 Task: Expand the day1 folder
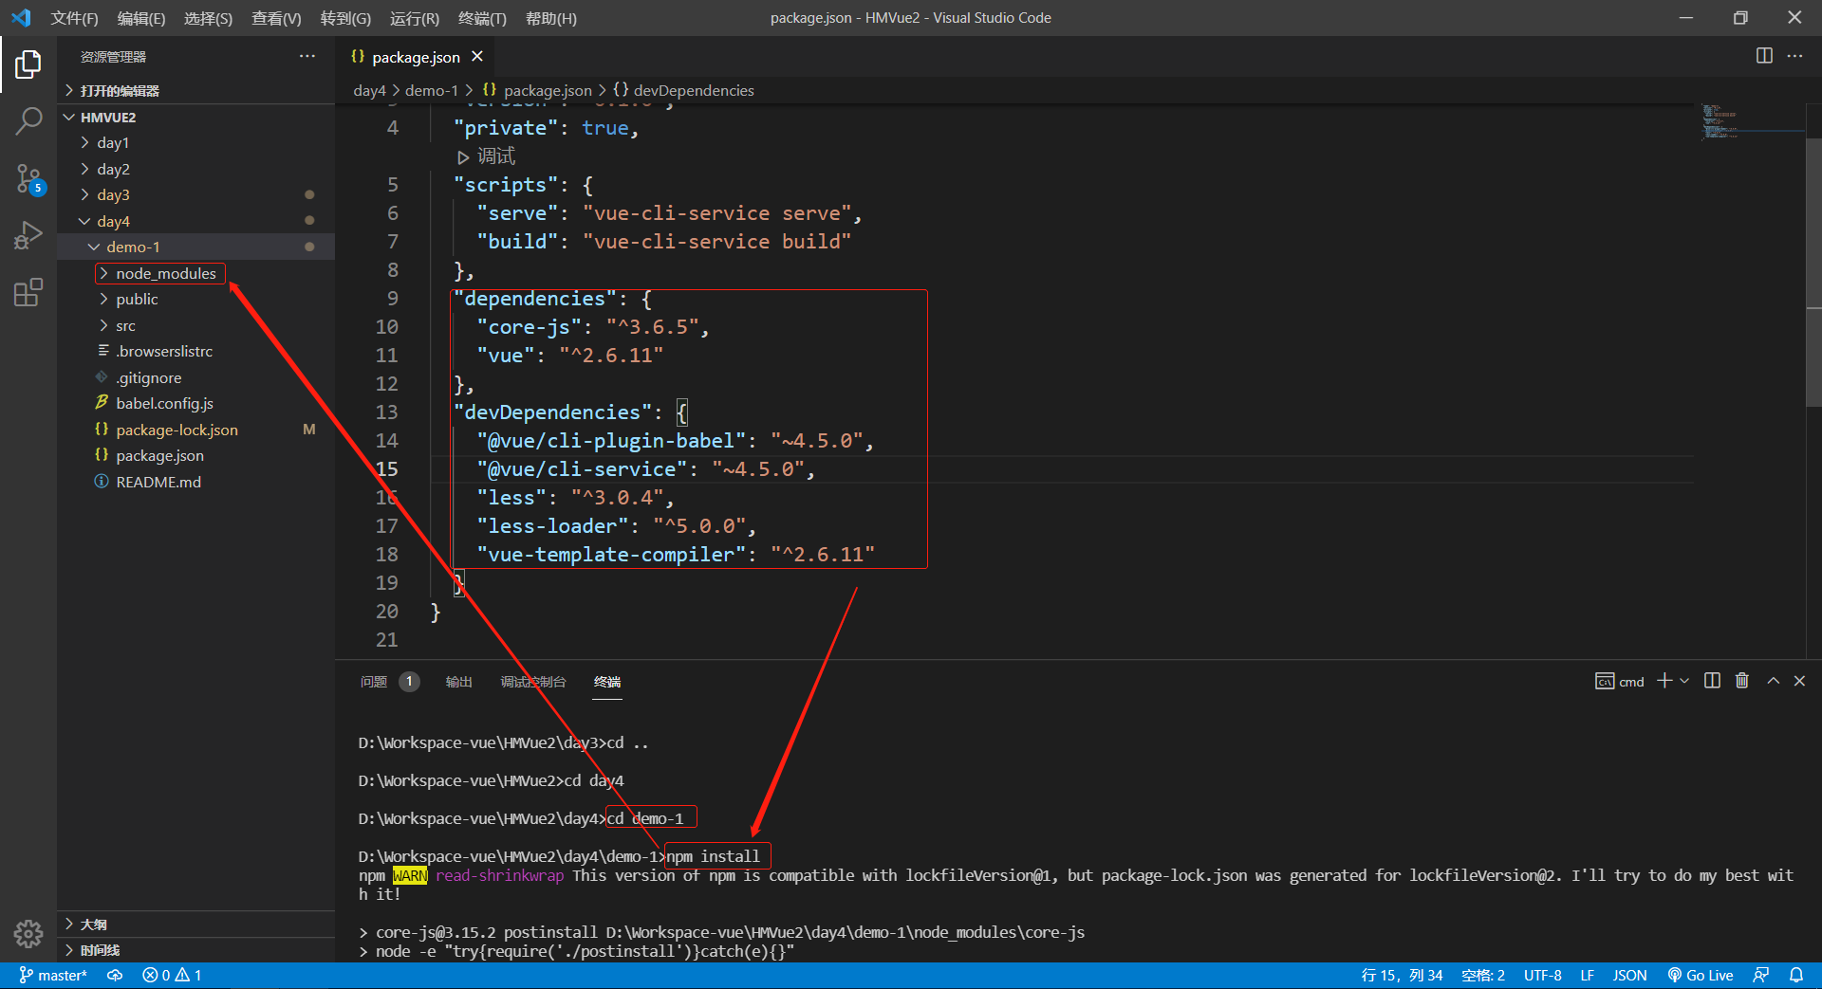(196, 143)
